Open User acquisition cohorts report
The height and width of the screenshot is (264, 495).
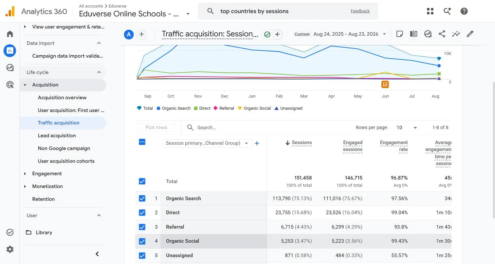pyautogui.click(x=66, y=161)
